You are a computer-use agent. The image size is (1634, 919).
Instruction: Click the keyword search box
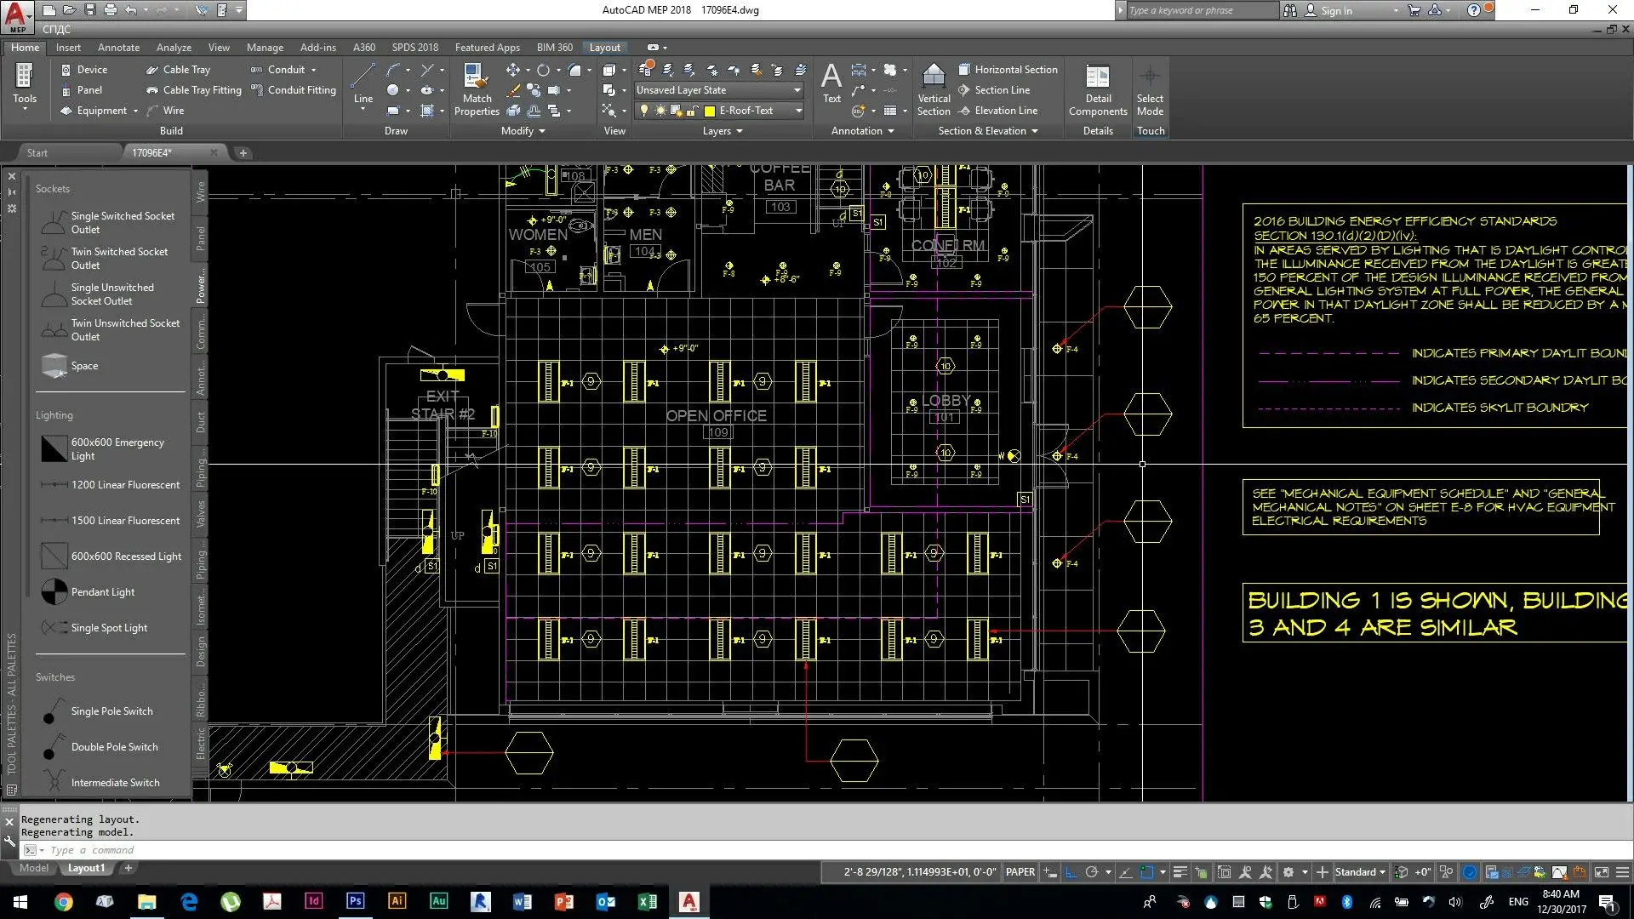tap(1202, 10)
